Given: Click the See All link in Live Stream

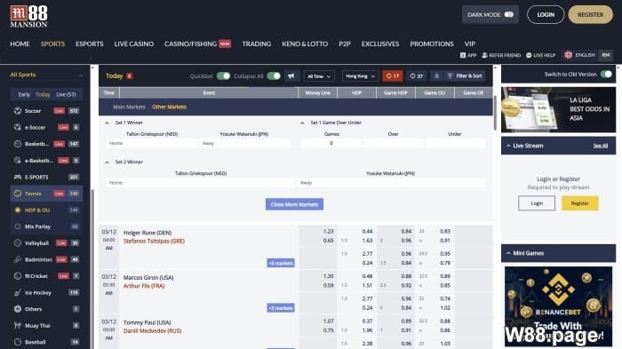Looking at the screenshot, I should click(x=600, y=146).
